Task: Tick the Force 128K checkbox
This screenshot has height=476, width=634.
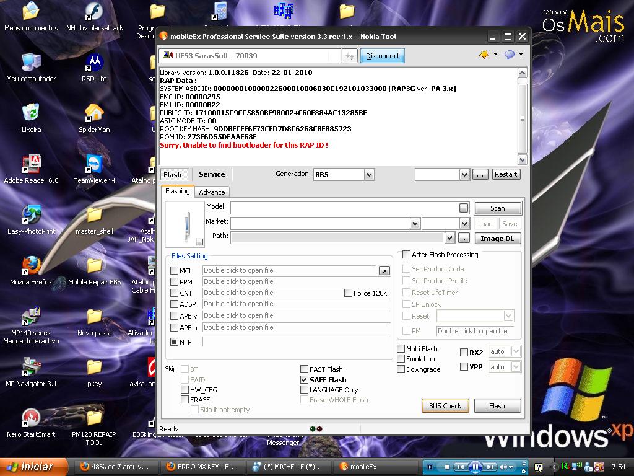Action: click(x=348, y=293)
